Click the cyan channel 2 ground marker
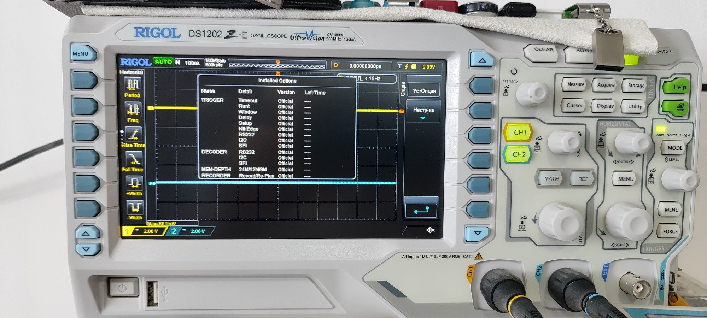Viewport: 707px width, 318px height. [x=152, y=183]
